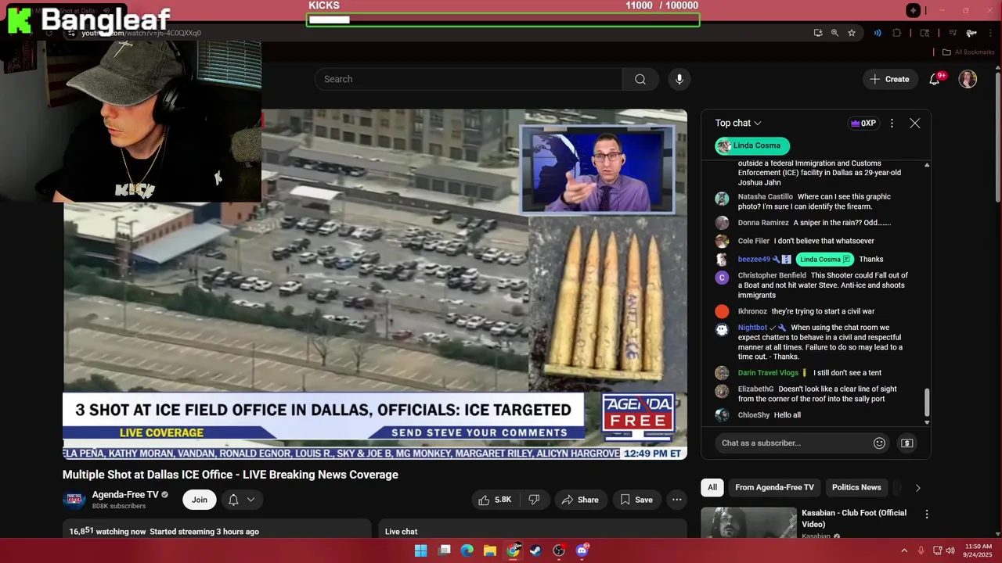
Task: Open the YouTube notifications bell
Action: (x=935, y=79)
